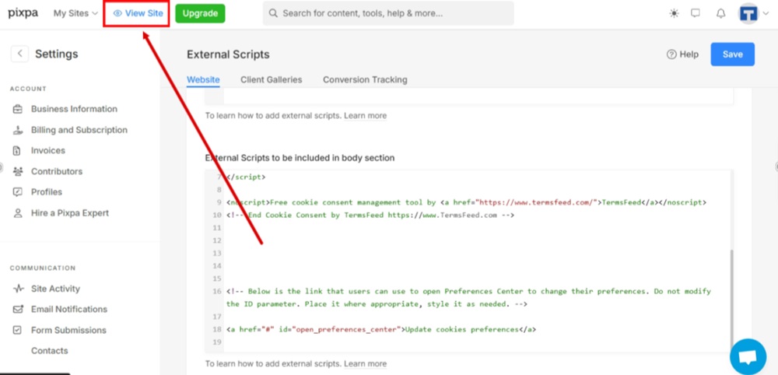
Task: Click the blue Save button
Action: tap(732, 54)
